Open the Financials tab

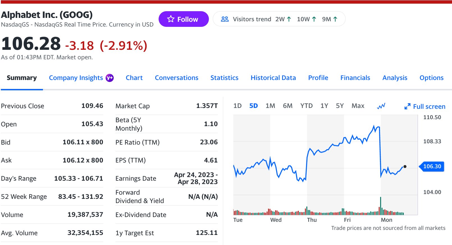tap(355, 78)
